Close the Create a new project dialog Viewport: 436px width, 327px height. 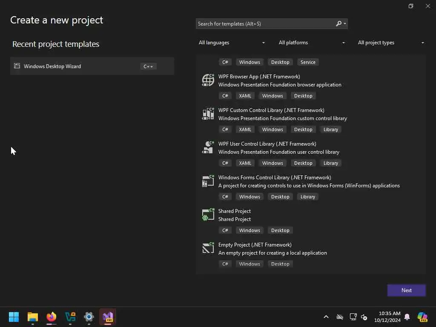[427, 6]
